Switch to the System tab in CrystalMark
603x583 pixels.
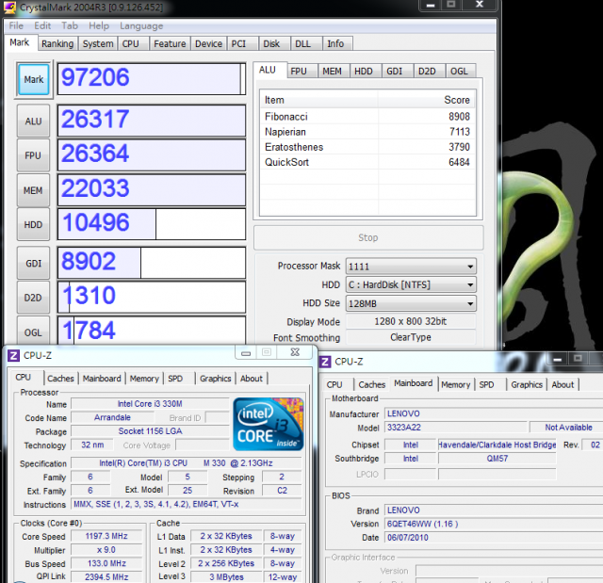tap(98, 44)
